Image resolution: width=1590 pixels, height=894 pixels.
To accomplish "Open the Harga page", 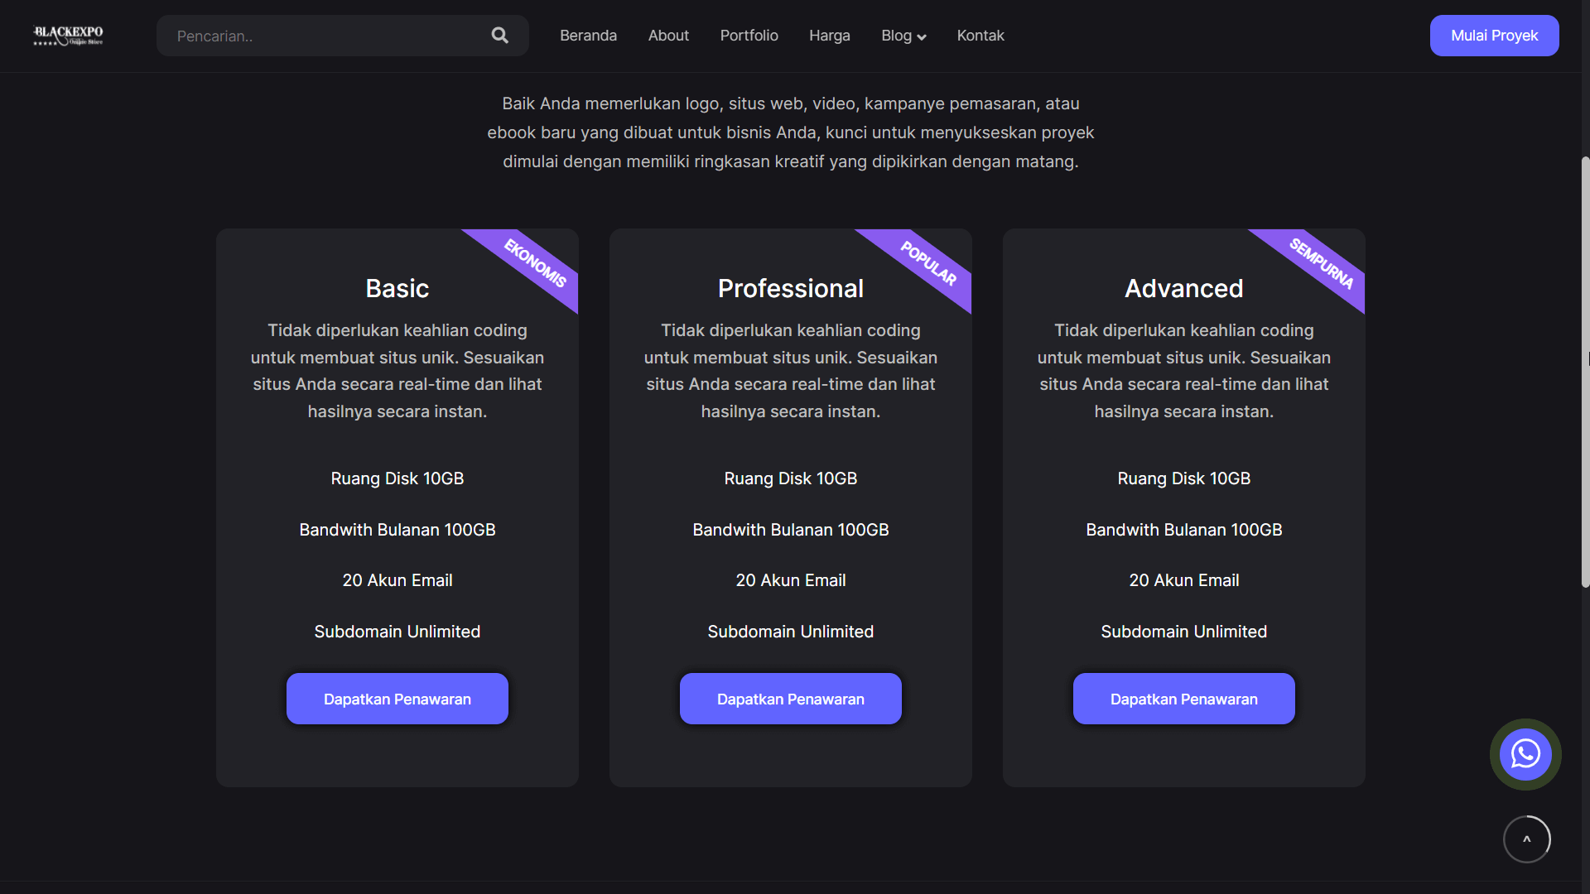I will point(829,36).
